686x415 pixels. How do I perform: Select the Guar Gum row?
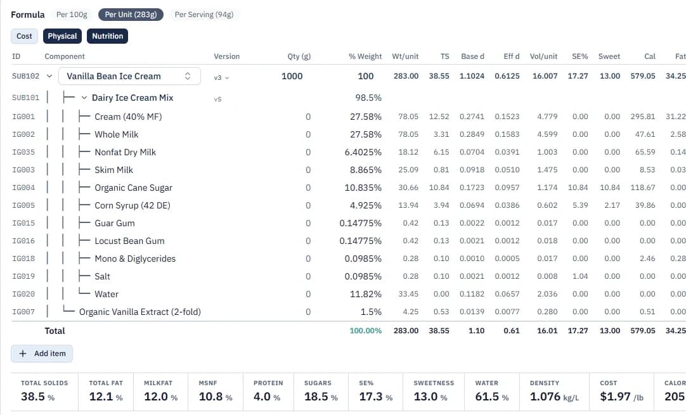(348, 223)
